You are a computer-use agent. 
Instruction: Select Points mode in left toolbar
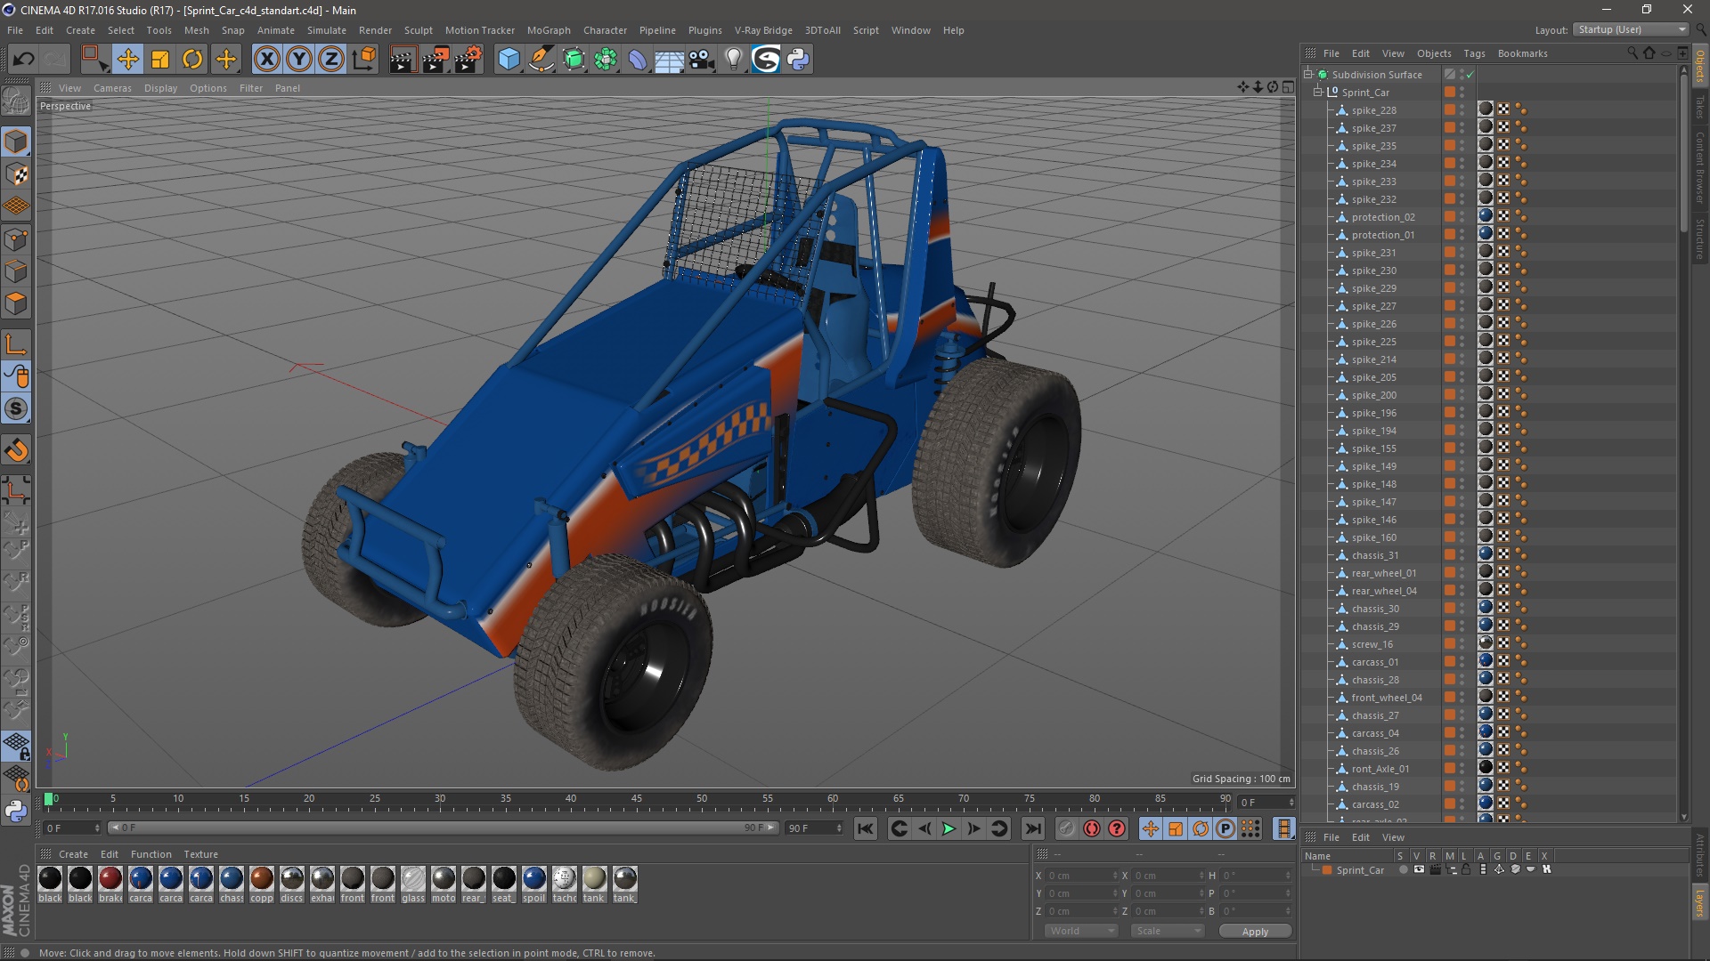click(x=16, y=239)
